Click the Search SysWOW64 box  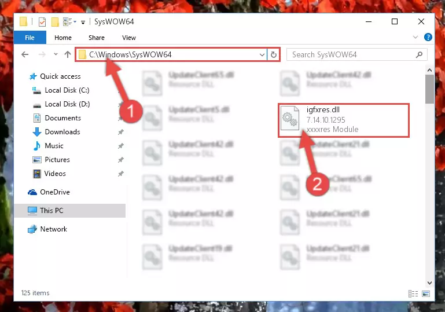(x=356, y=54)
